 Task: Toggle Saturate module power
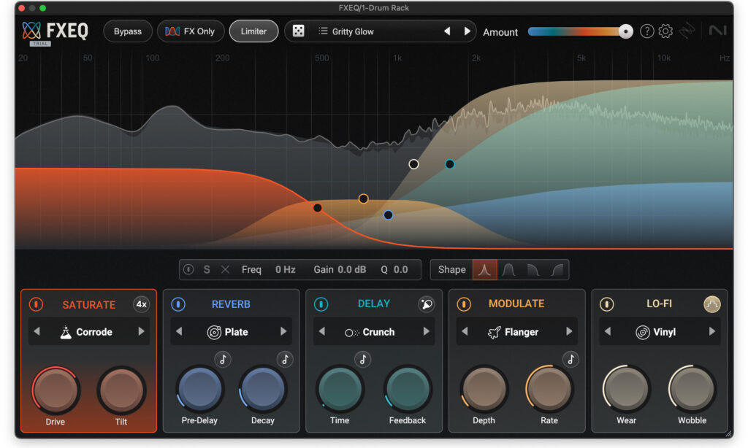point(37,304)
